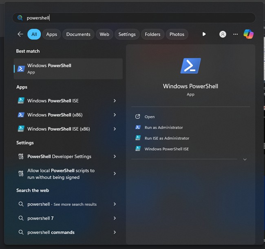Viewport: 265px width, 249px height.
Task: Expand Windows PowerShell ISE result chevron
Action: [x=115, y=101]
